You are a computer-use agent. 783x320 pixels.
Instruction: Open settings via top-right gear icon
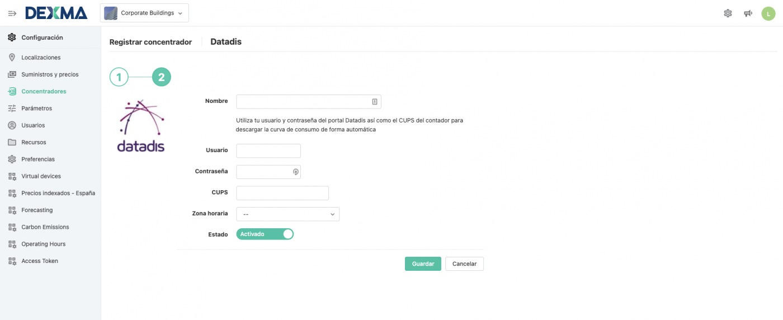pyautogui.click(x=728, y=13)
